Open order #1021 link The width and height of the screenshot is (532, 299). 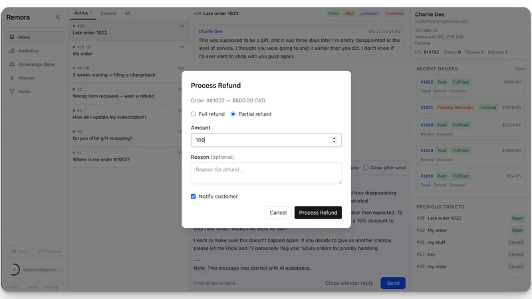coord(427,108)
